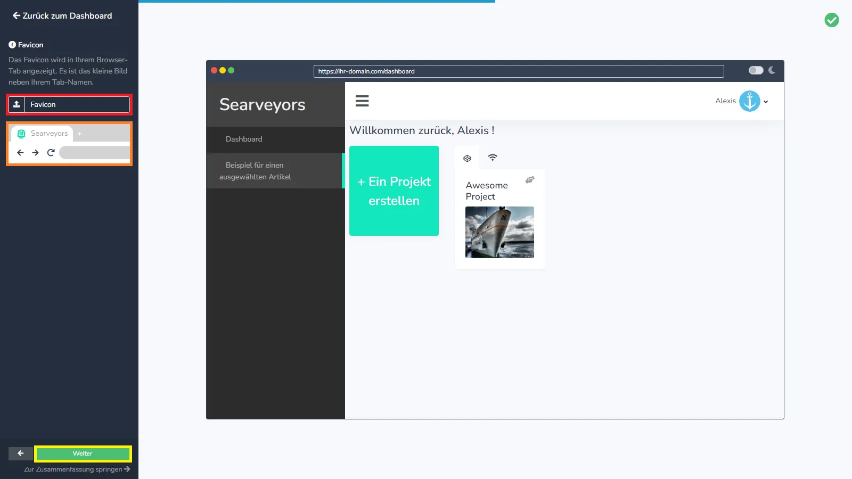
Task: Go back via Zurück zum Dashboard link
Action: pyautogui.click(x=62, y=16)
